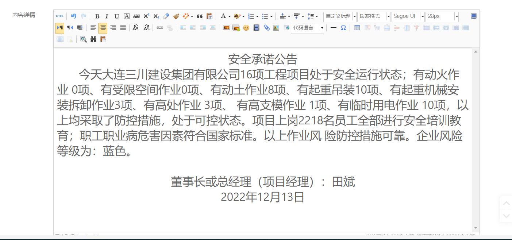
Task: Apply subscript formatting
Action: 156,16
